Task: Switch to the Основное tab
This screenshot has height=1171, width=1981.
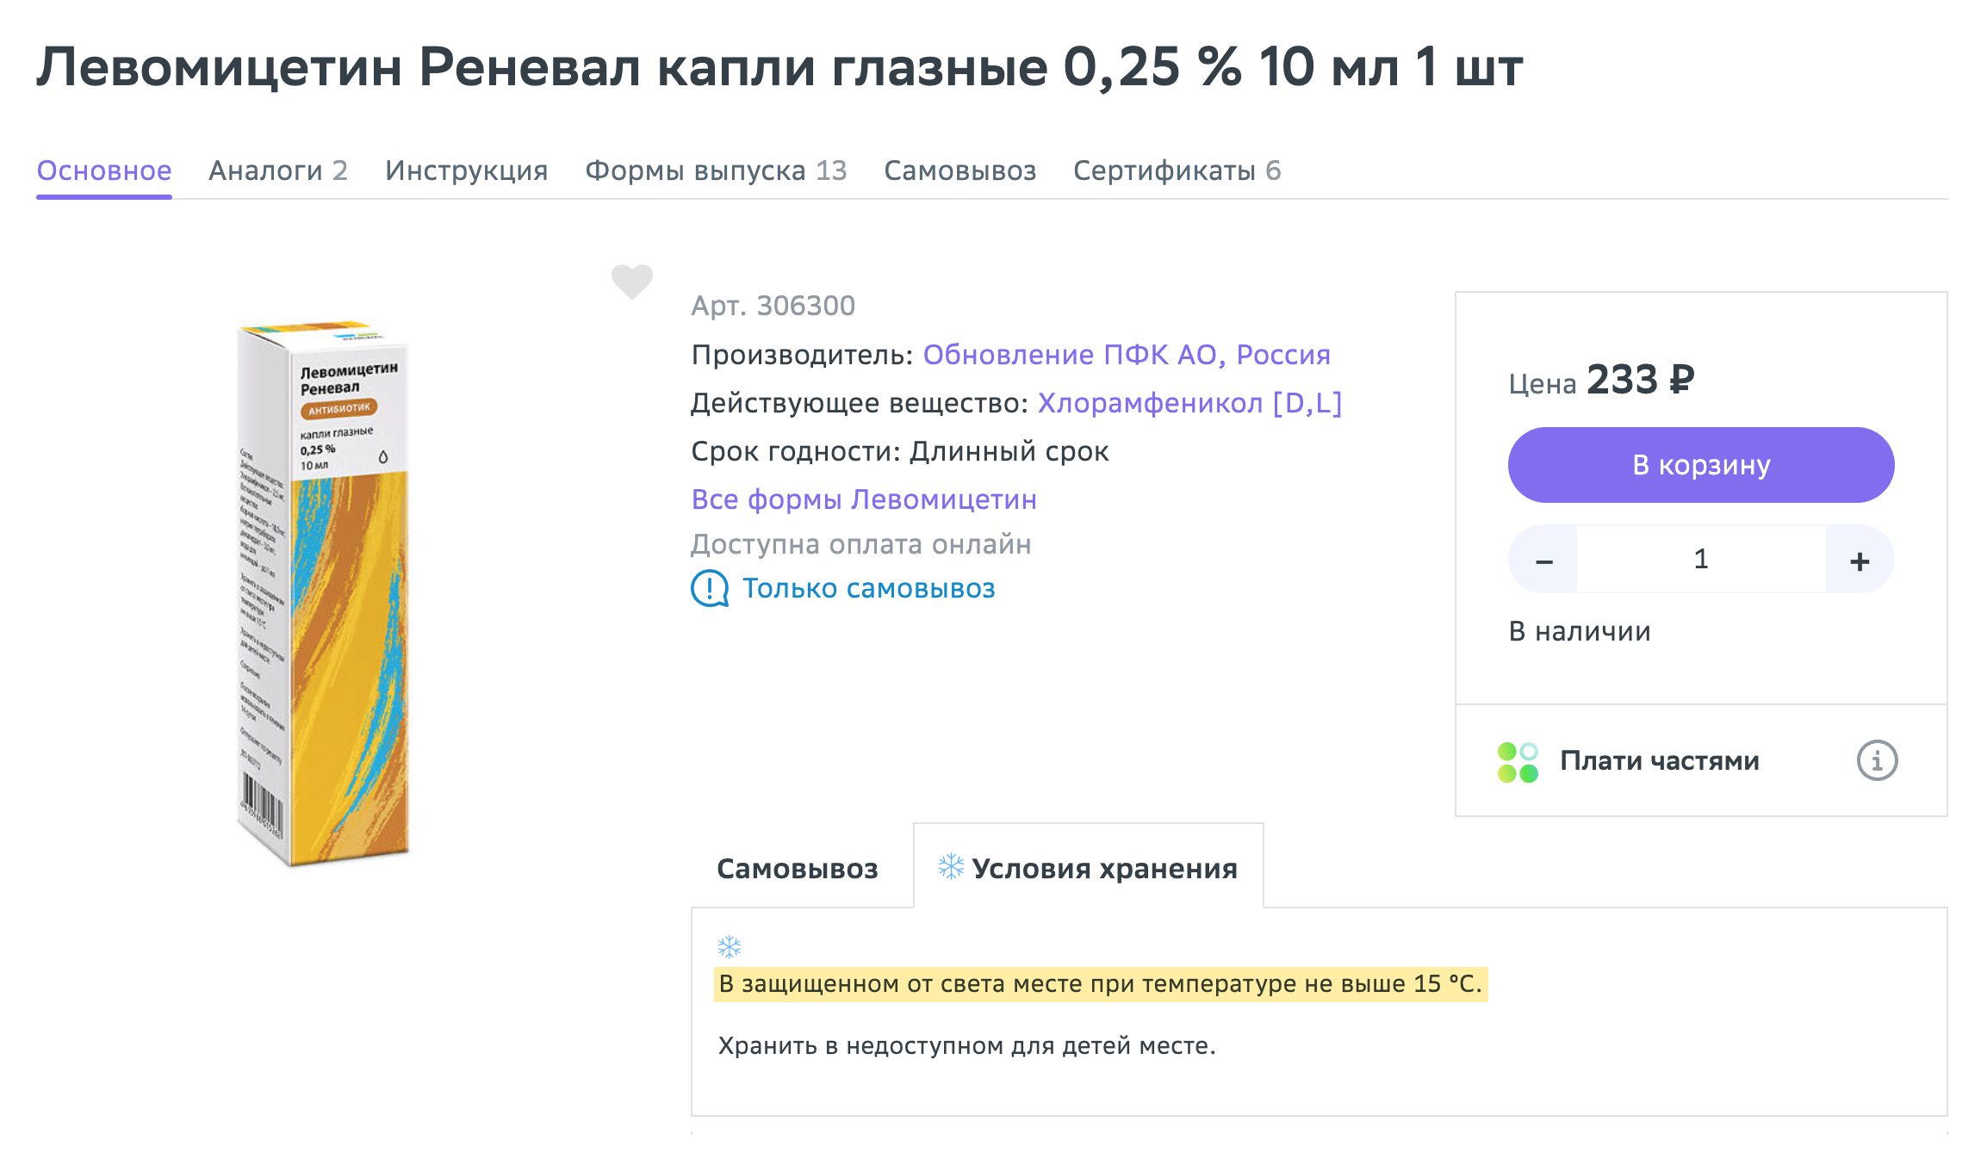Action: [x=104, y=170]
